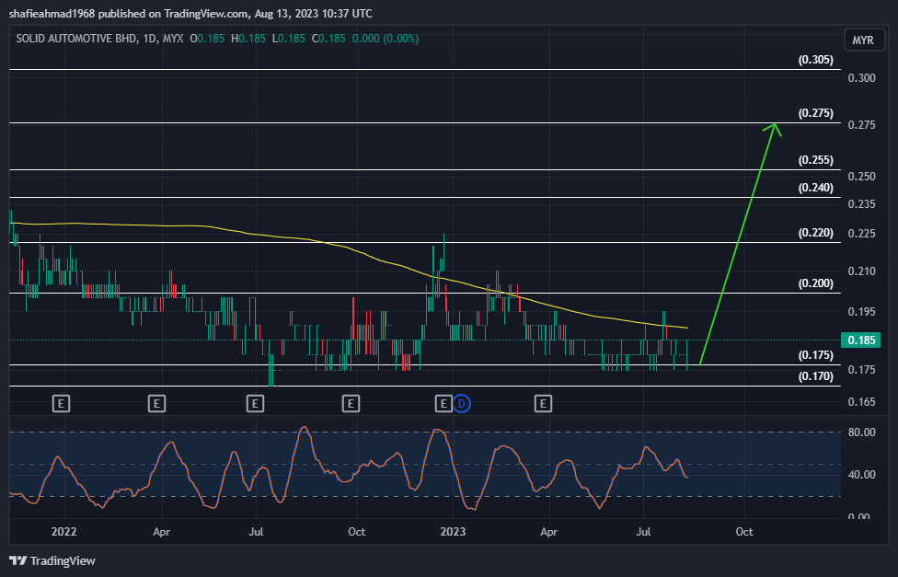This screenshot has height=577, width=898.
Task: Select the earnings marker beside the dividend marker
Action: pyautogui.click(x=443, y=404)
